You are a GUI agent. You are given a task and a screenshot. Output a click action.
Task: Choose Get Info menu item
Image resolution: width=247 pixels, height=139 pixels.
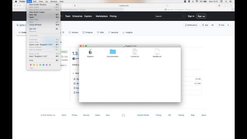click(44, 29)
